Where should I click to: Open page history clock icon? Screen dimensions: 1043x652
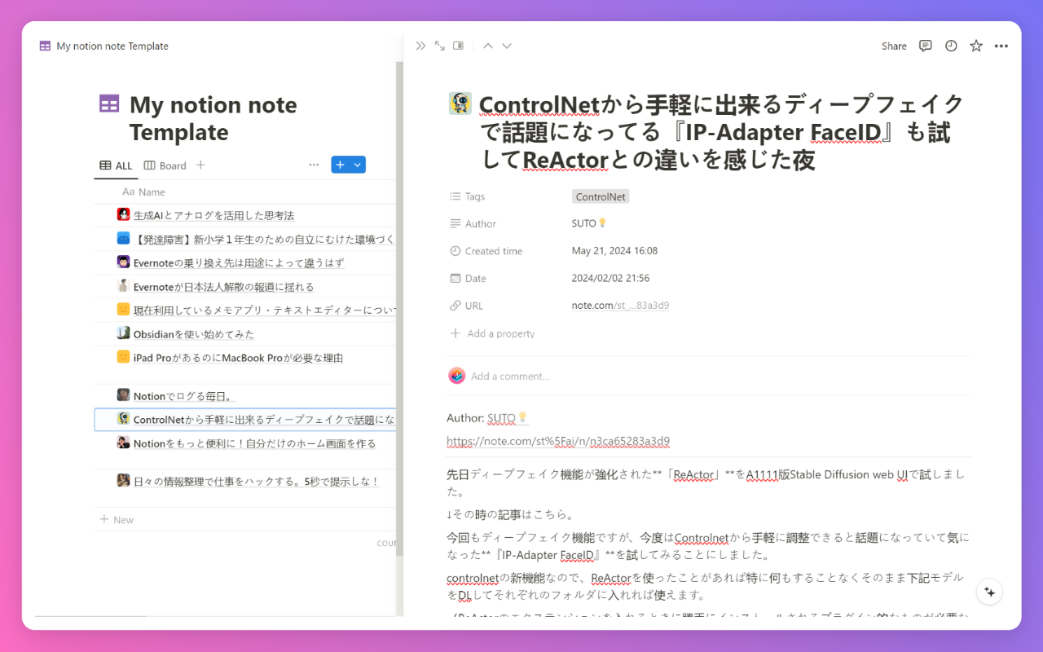951,46
